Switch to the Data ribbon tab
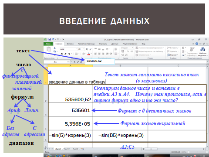 click(x=115, y=44)
